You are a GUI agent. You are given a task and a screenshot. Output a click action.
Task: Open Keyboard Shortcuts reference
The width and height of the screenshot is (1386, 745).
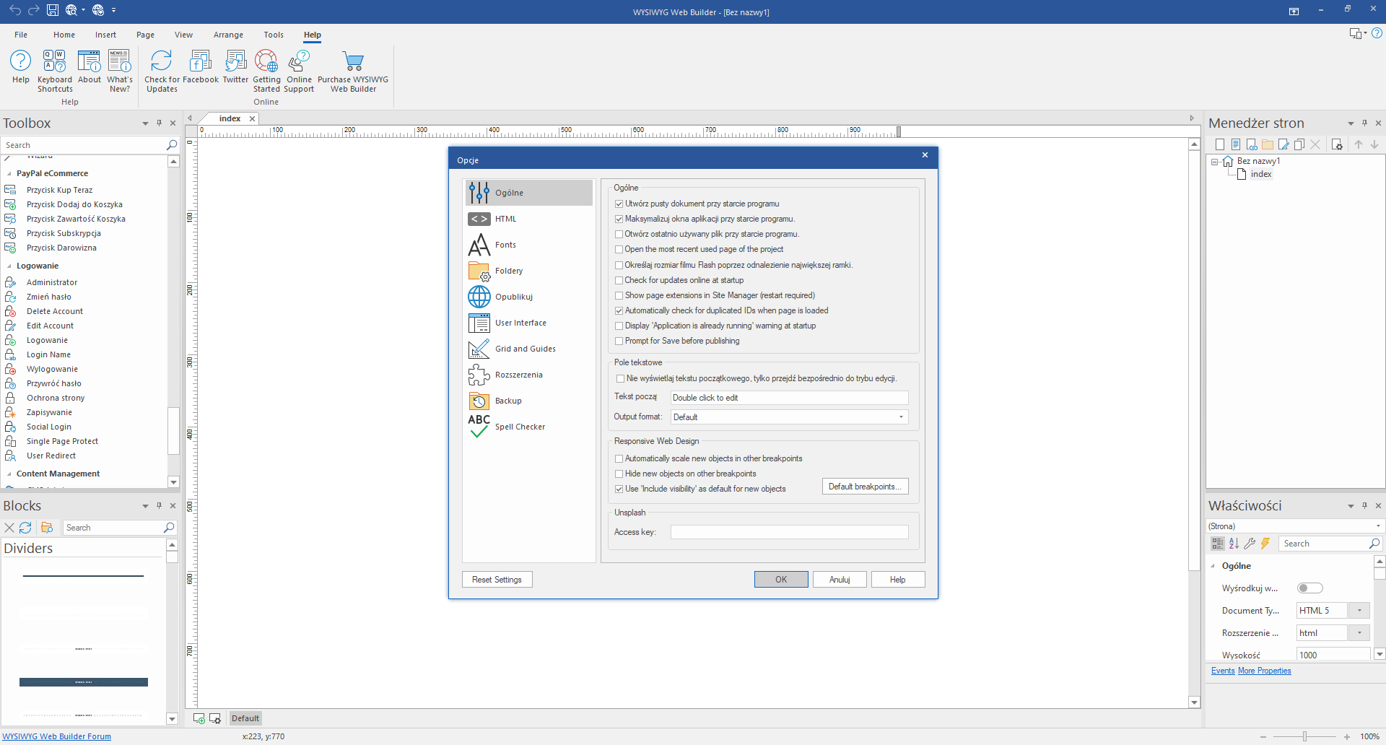coord(55,71)
